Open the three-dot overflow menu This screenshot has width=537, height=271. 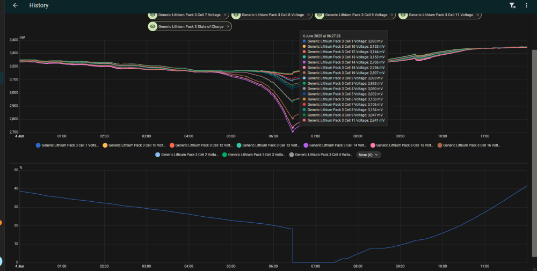click(526, 5)
